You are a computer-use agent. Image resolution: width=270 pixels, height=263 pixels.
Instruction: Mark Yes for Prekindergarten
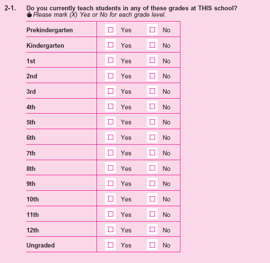click(111, 30)
